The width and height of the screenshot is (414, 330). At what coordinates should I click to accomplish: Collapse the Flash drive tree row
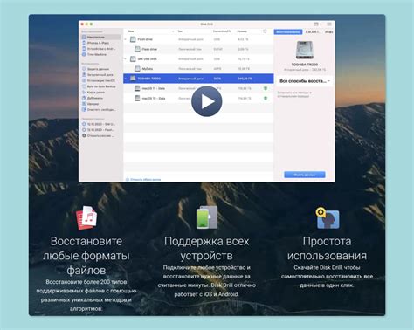[x=126, y=39]
